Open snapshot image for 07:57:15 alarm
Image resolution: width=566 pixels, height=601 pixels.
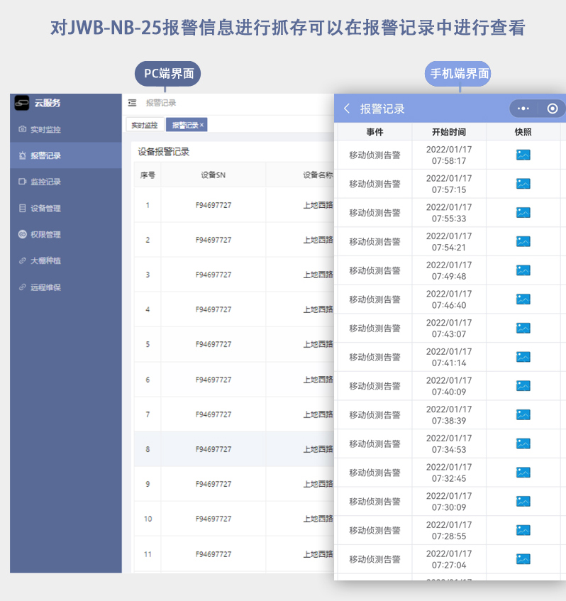pos(523,184)
